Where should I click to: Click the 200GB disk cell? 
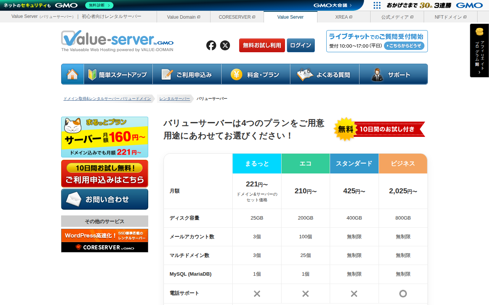306,218
